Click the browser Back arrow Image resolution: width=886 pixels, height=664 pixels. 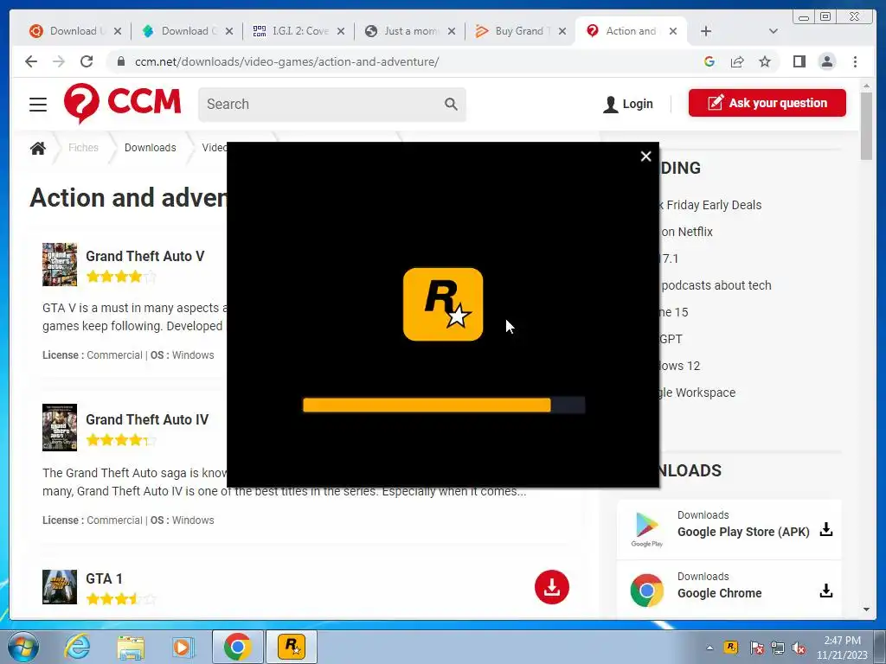(x=31, y=61)
